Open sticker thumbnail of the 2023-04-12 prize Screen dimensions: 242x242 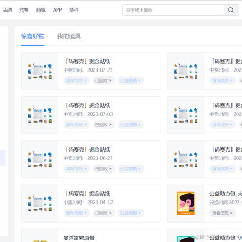coord(40,204)
